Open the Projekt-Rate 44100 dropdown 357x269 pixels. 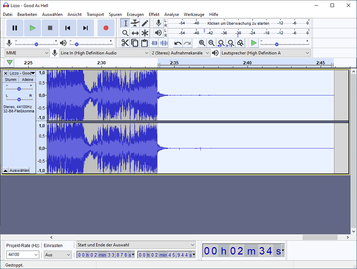[x=23, y=255]
